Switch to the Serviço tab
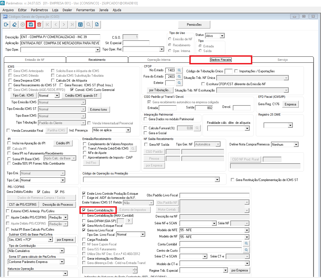 283,60
